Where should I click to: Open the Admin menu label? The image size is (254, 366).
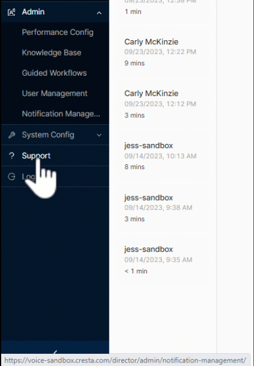coord(33,12)
